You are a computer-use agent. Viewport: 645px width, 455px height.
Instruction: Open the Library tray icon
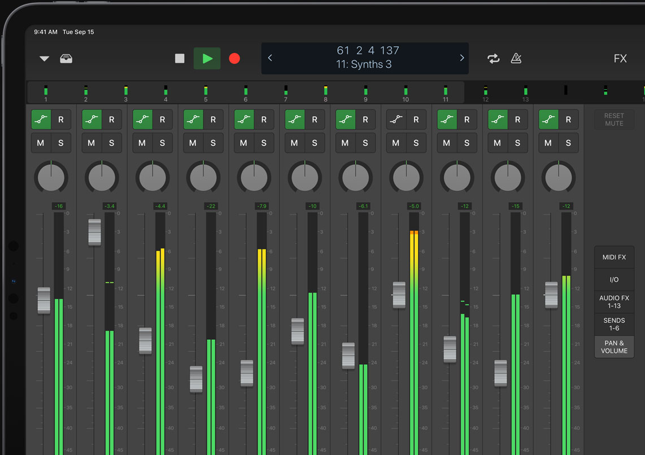(x=66, y=59)
